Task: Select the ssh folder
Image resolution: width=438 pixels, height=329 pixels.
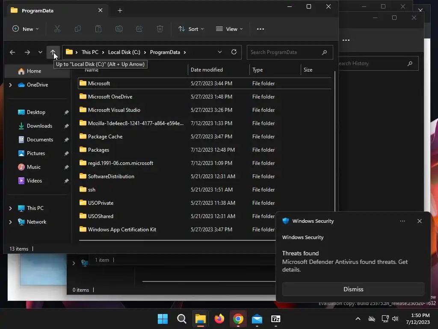Action: [204, 190]
